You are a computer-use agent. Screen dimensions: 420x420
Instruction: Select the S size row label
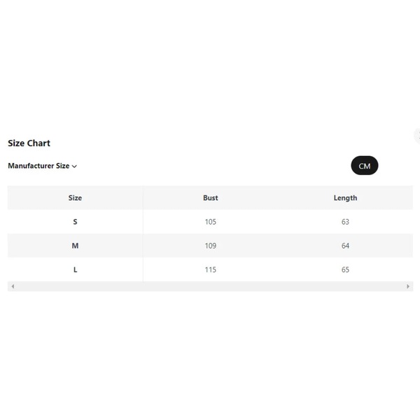pos(75,222)
